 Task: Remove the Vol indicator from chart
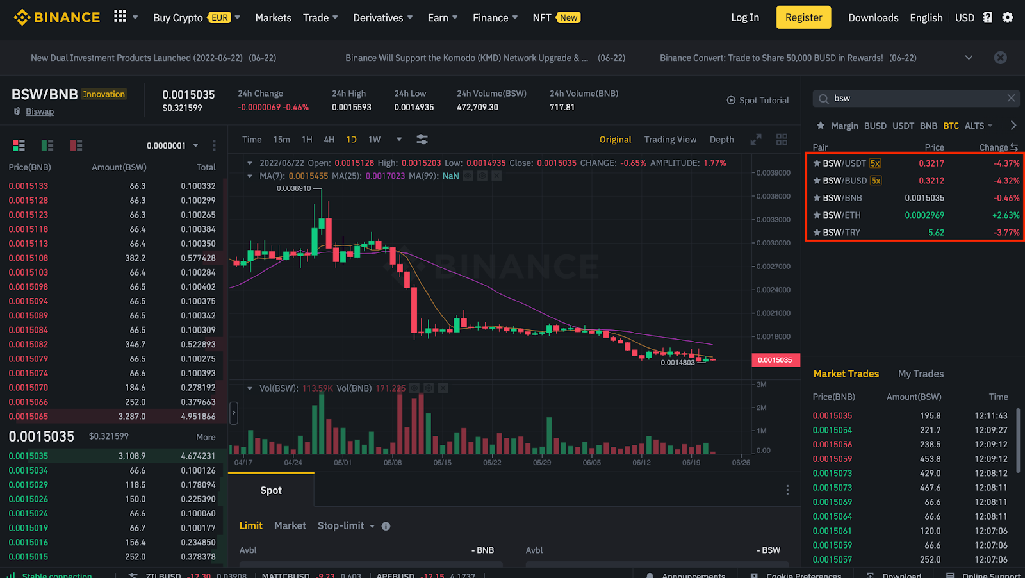(x=443, y=388)
